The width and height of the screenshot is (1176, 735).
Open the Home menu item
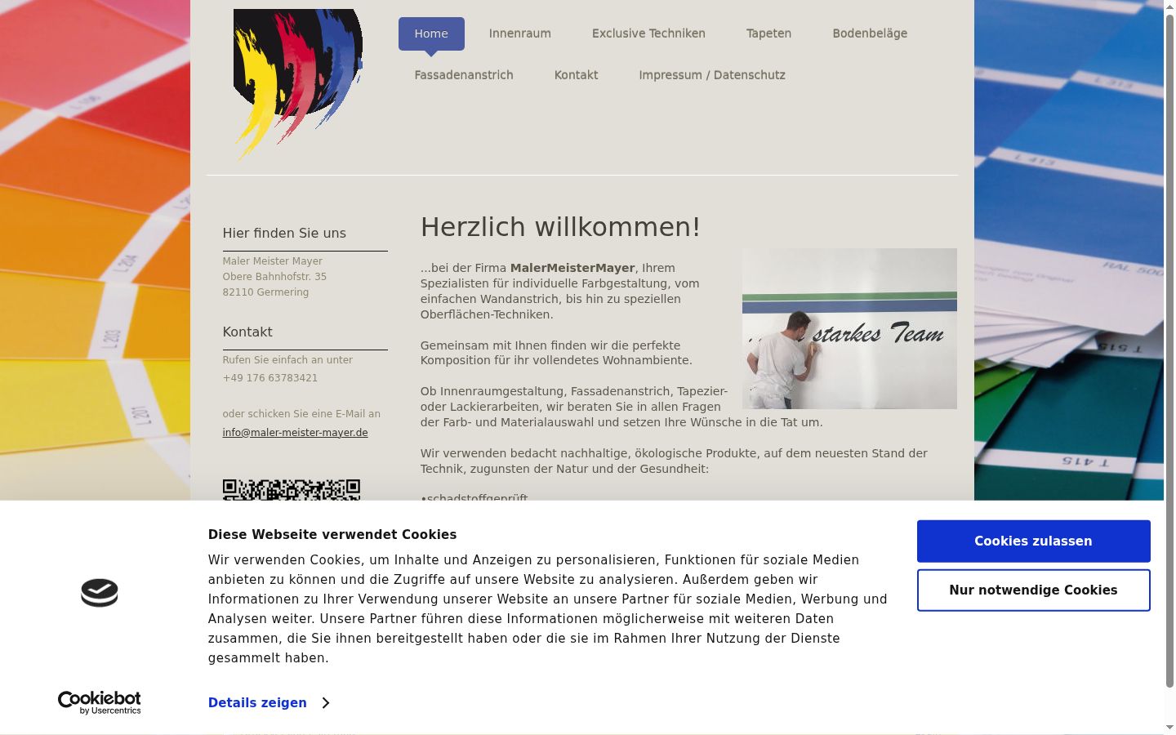tap(431, 33)
